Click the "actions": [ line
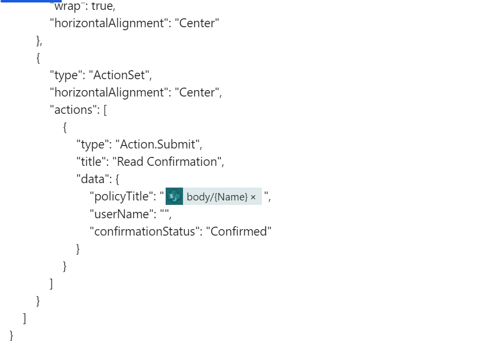491x341 pixels. (78, 110)
